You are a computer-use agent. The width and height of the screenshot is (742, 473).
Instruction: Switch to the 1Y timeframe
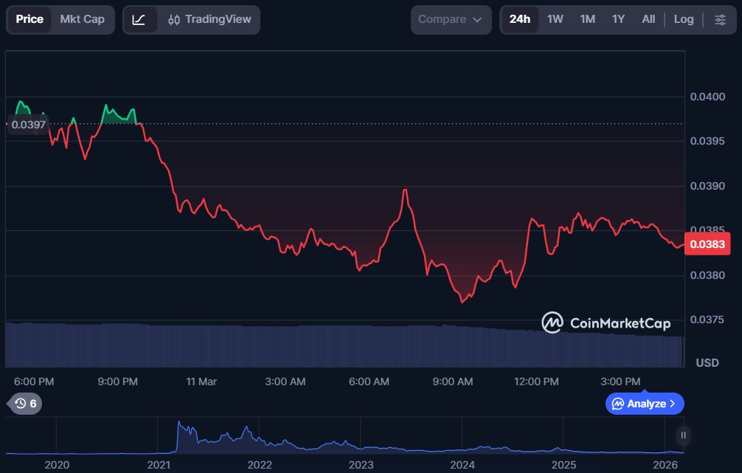[x=618, y=20]
